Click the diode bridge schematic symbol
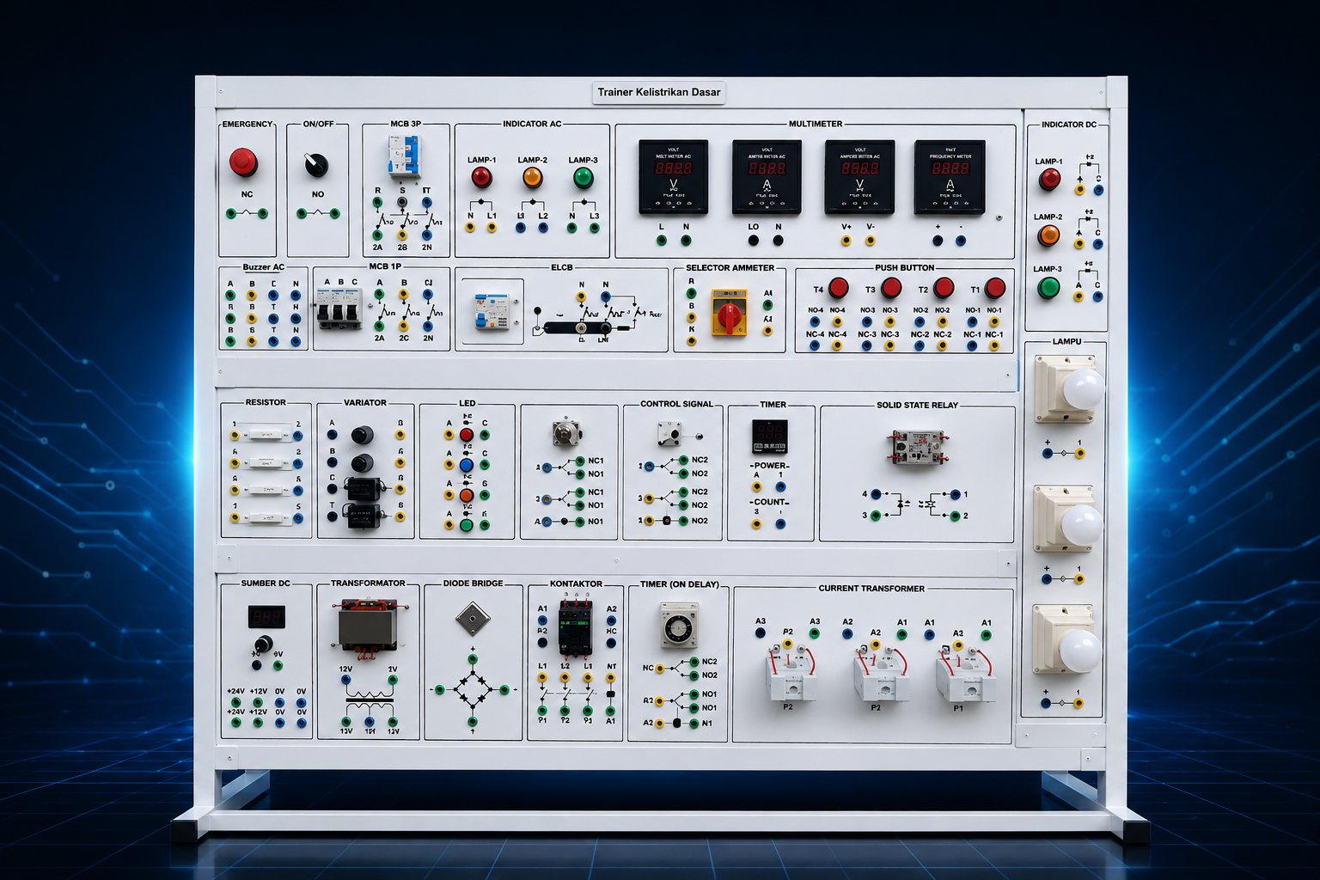The width and height of the screenshot is (1320, 880). click(x=473, y=689)
